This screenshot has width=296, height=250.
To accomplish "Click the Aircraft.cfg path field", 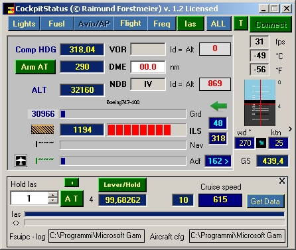I will pos(237,236).
